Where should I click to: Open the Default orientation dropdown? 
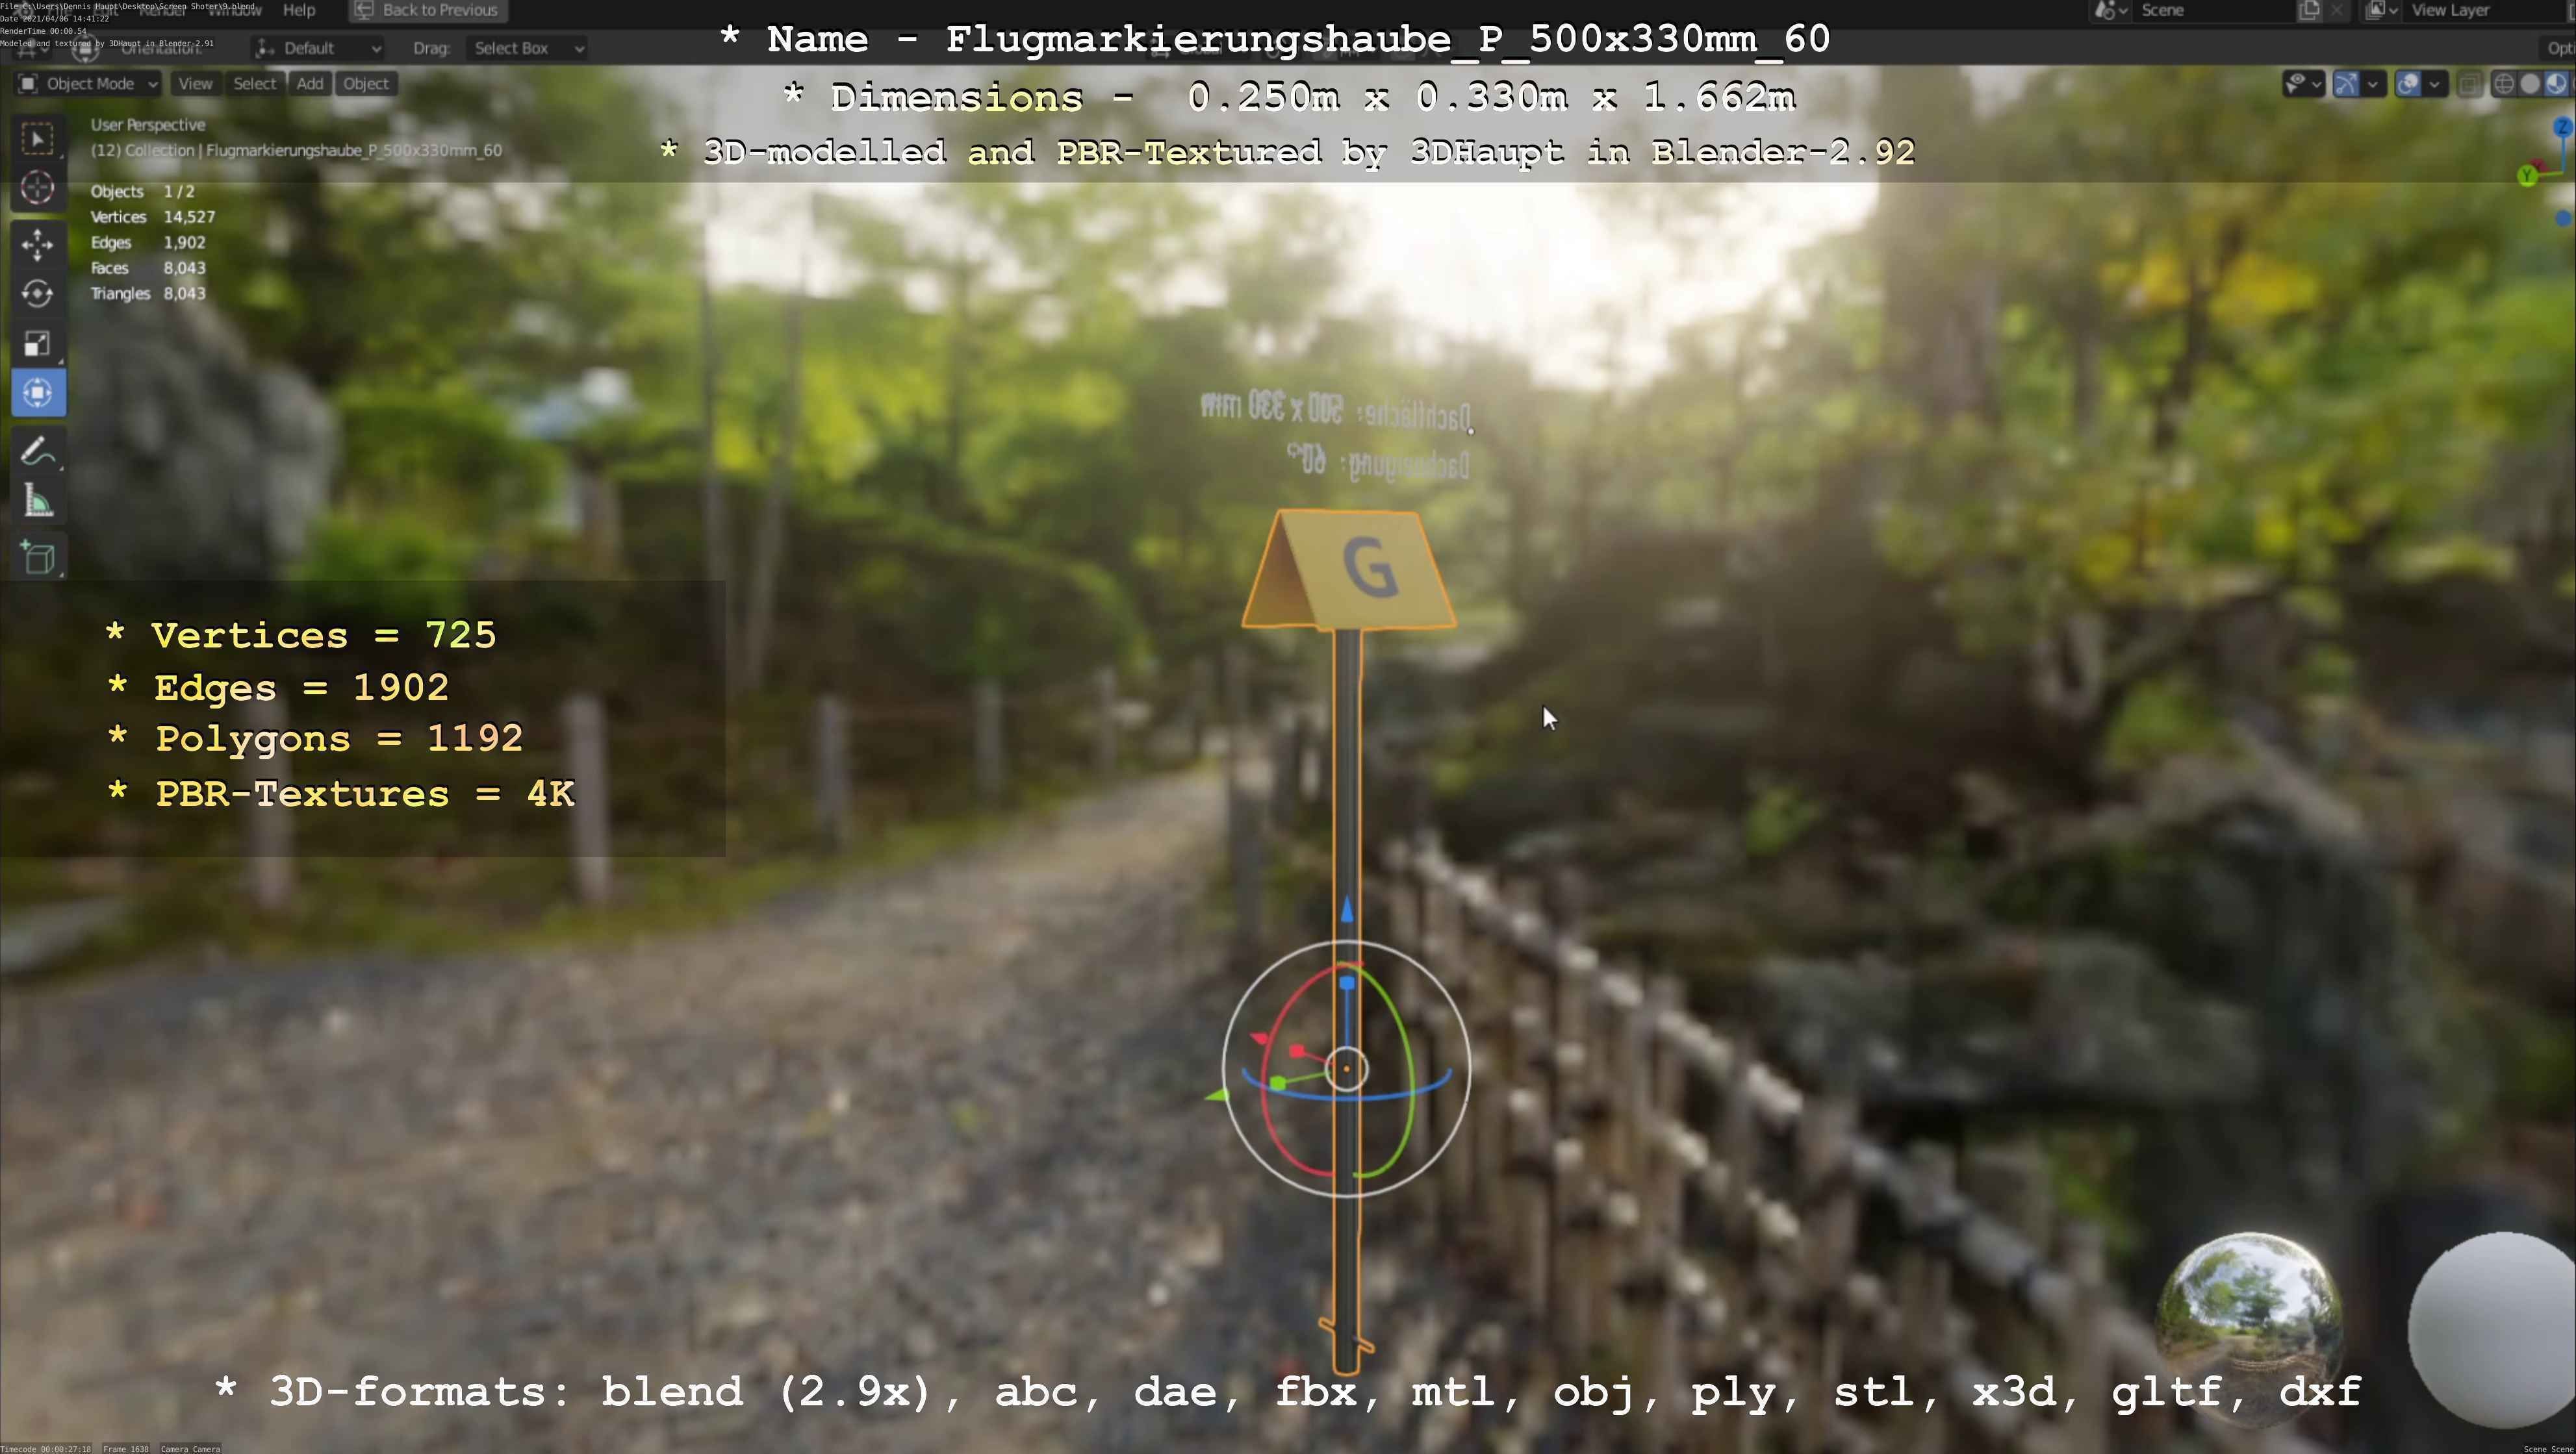[318, 48]
